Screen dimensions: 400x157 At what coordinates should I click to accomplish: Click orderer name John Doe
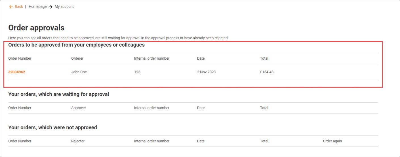tap(79, 72)
